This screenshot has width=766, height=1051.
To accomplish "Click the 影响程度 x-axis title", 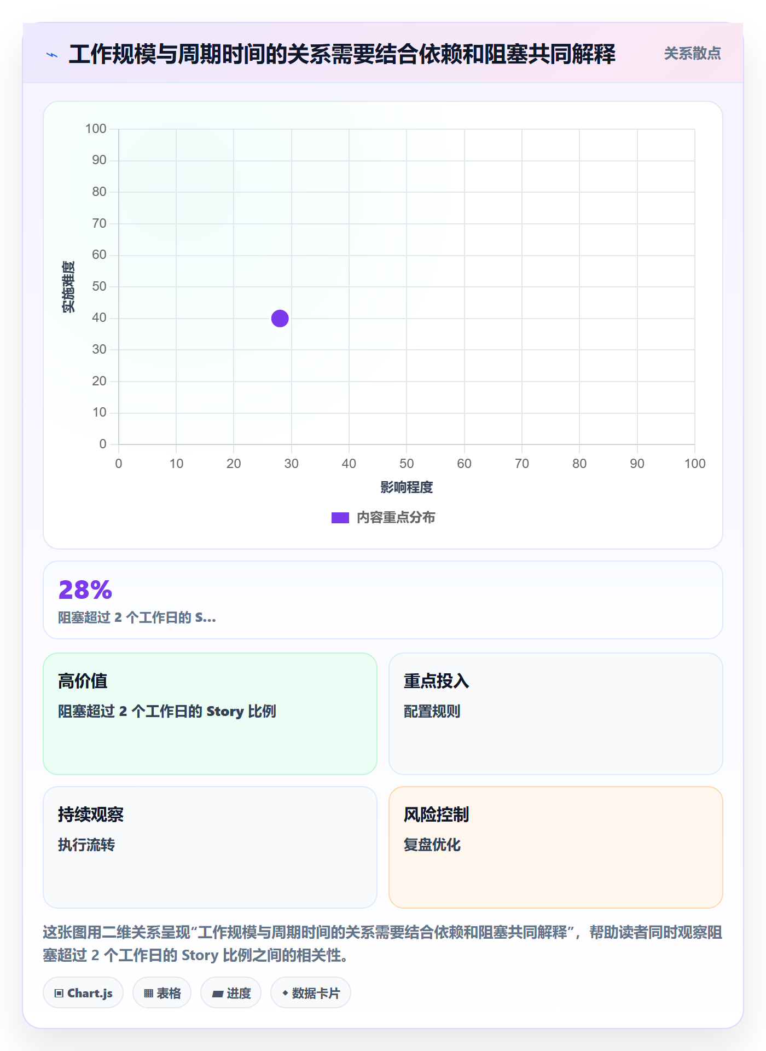I will coord(407,487).
